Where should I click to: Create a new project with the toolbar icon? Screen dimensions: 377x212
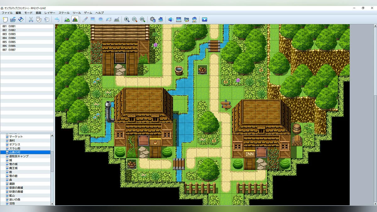(x=5, y=19)
